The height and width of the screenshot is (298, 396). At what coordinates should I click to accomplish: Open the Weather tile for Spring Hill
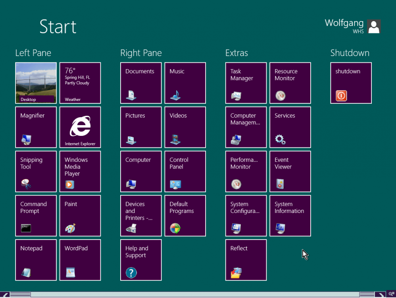[80, 83]
